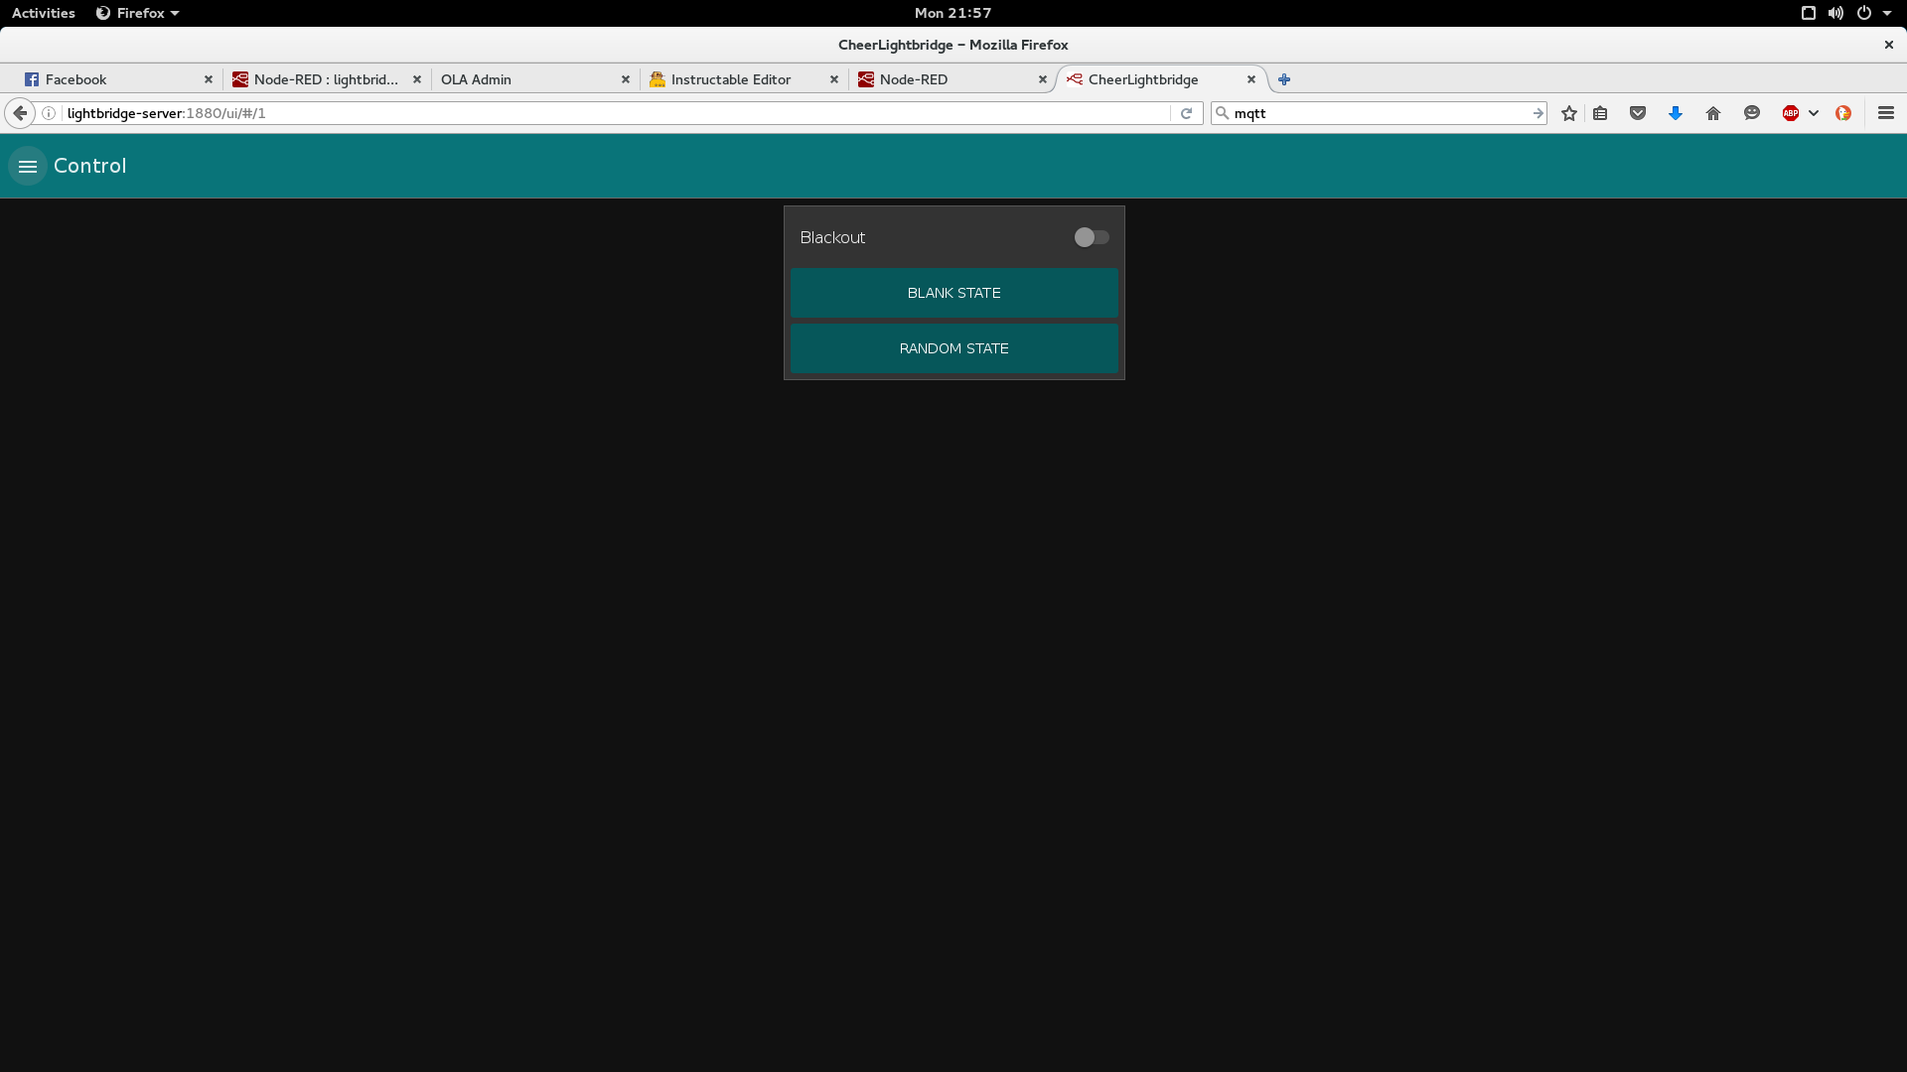Screen dimensions: 1907x1072
Task: Open the power system menu icon
Action: (x=1864, y=13)
